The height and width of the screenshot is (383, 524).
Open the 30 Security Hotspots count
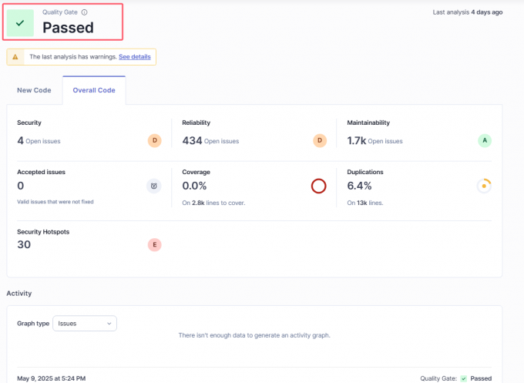click(x=25, y=244)
